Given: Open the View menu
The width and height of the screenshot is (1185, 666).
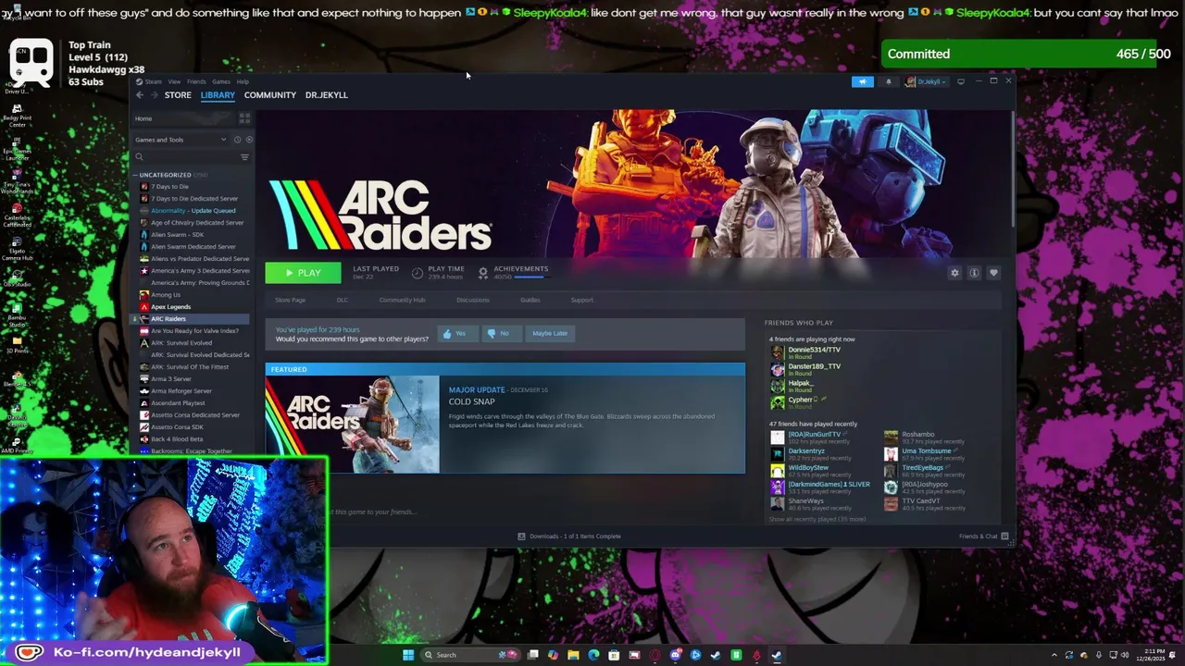Looking at the screenshot, I should [174, 81].
